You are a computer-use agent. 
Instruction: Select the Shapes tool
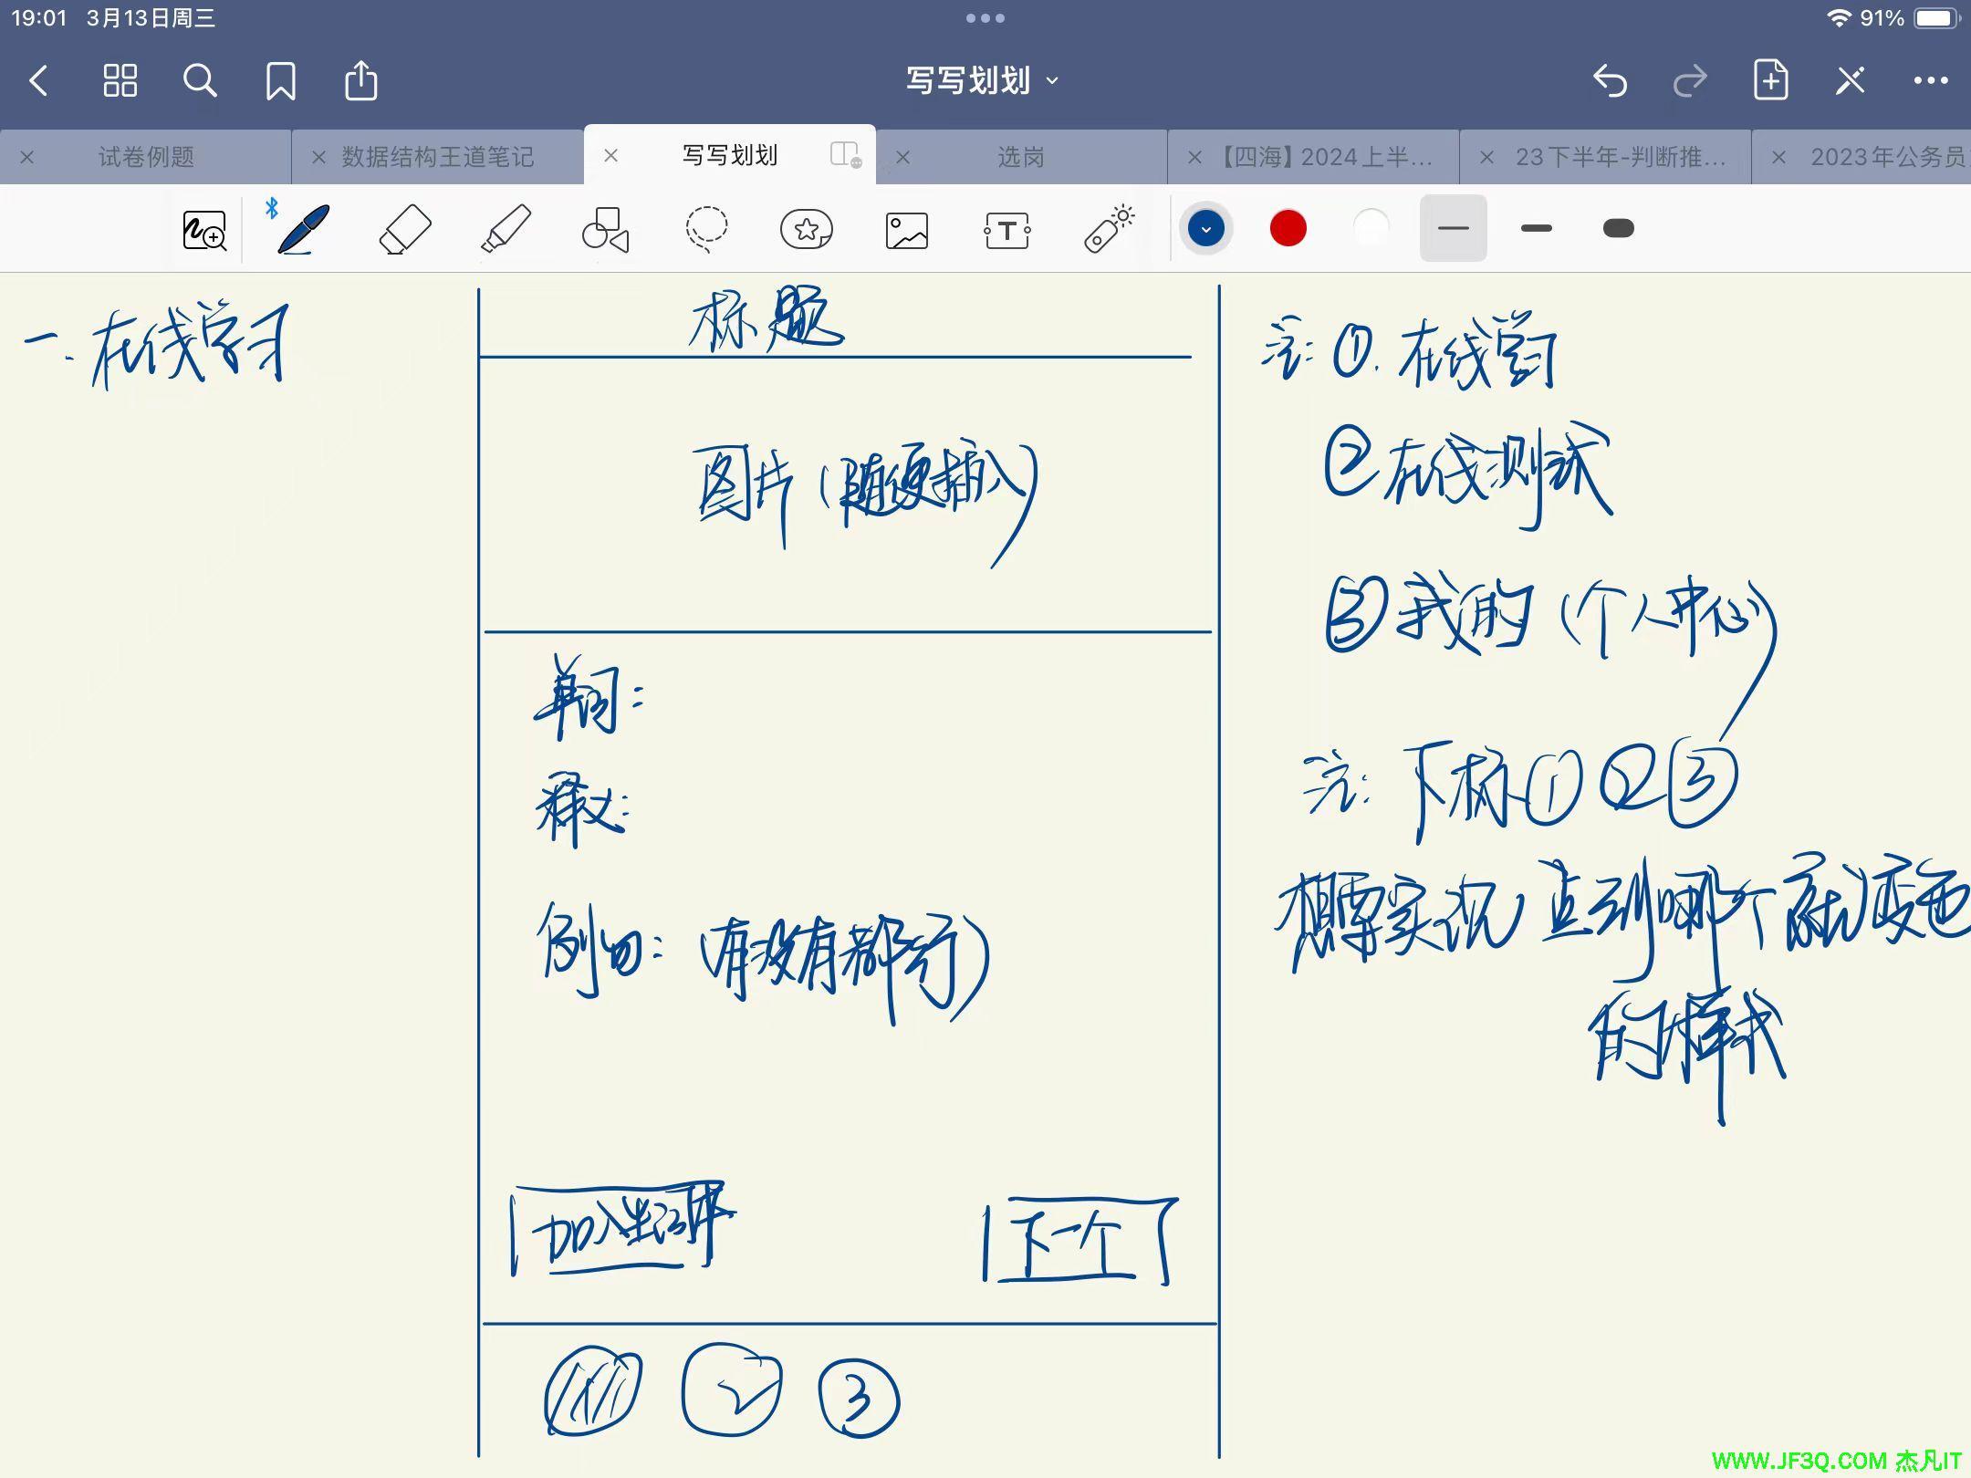(605, 229)
